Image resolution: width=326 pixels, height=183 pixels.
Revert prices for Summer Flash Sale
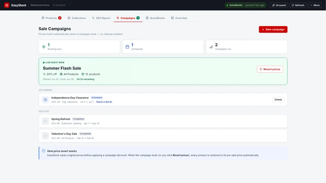pyautogui.click(x=270, y=69)
